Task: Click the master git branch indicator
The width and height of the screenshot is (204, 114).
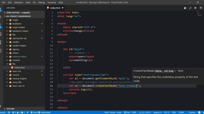Action: pos(3,112)
